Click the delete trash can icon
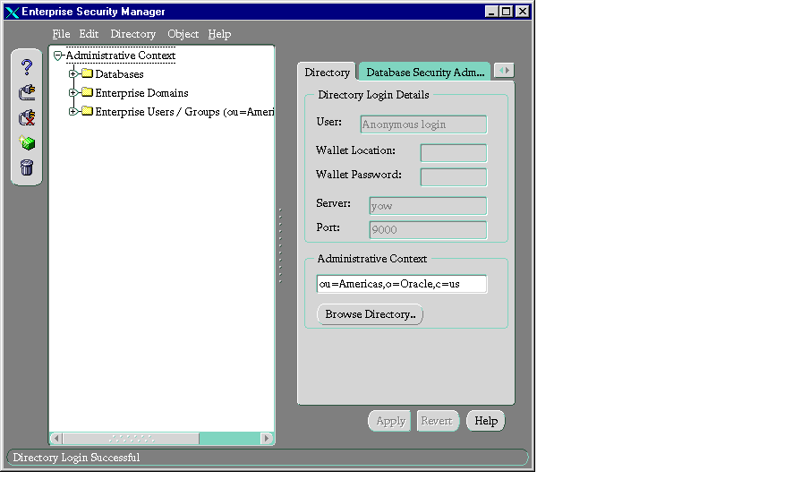Viewport: 810px width, 480px height. [x=27, y=167]
